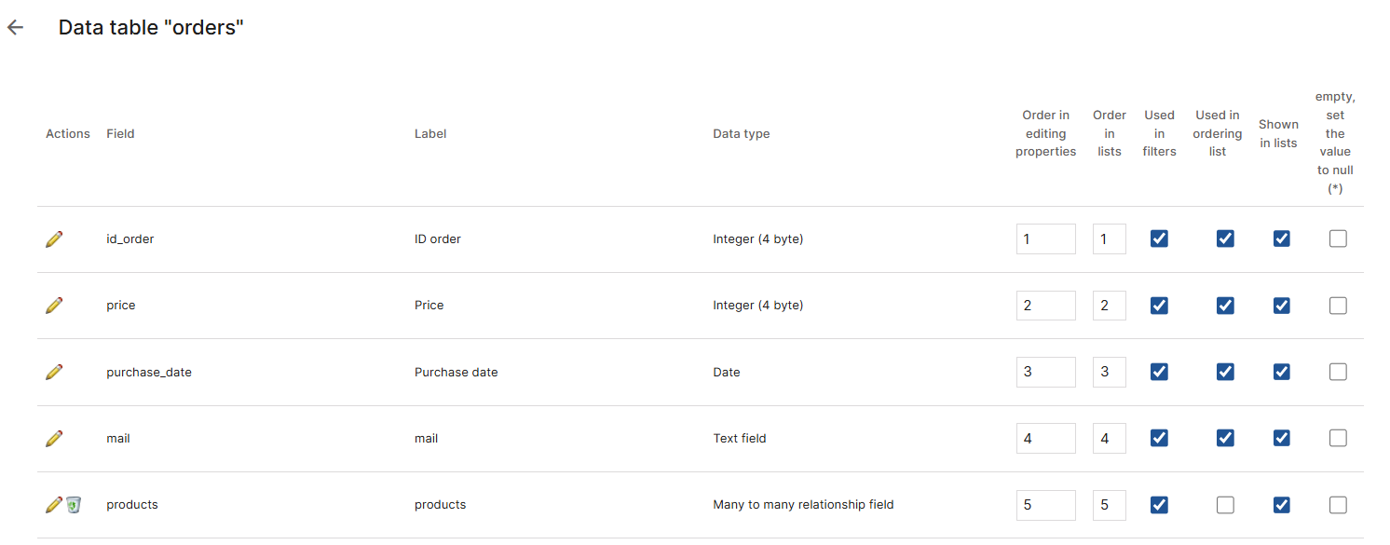Image resolution: width=1390 pixels, height=545 pixels.
Task: Edit the mail field via pencil icon
Action: click(54, 438)
